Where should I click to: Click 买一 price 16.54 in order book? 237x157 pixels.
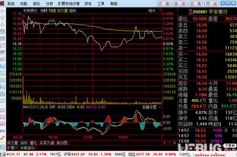[201, 54]
